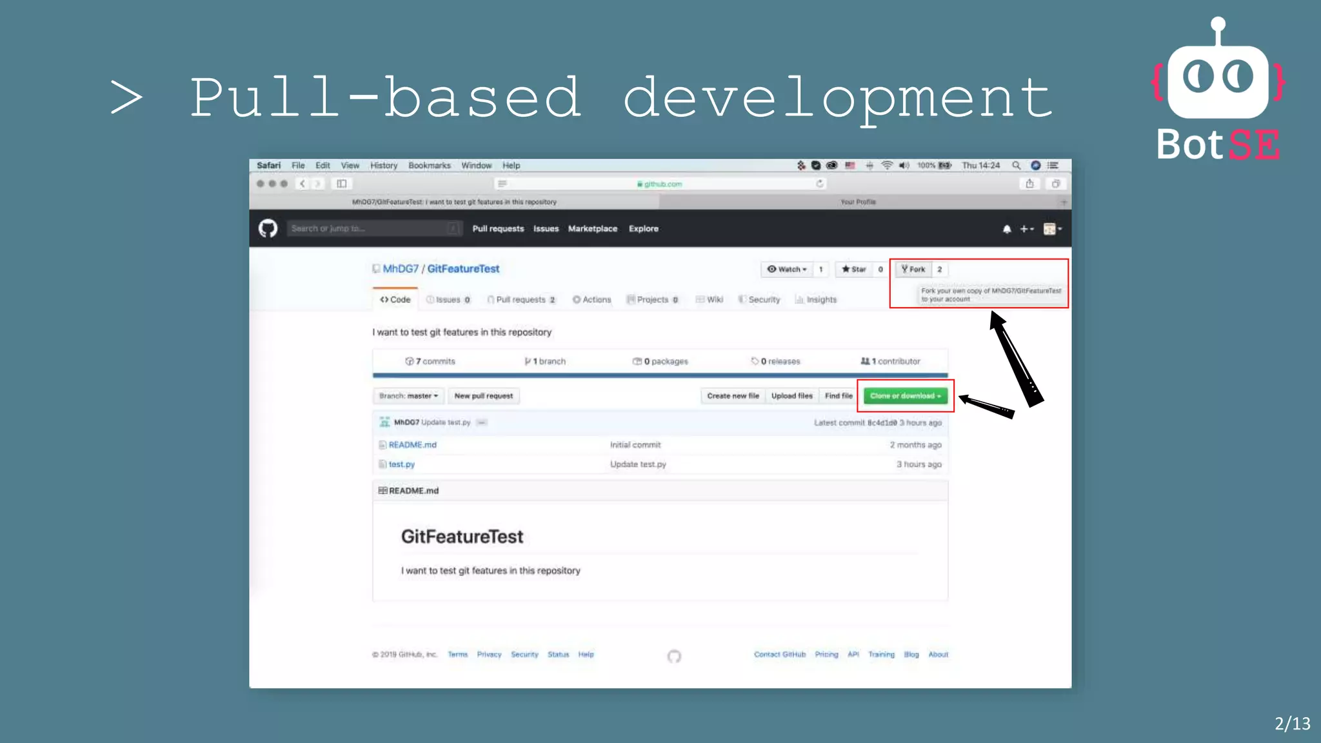Click the GitHub octocat logo in header
This screenshot has height=743, width=1321.
268,228
